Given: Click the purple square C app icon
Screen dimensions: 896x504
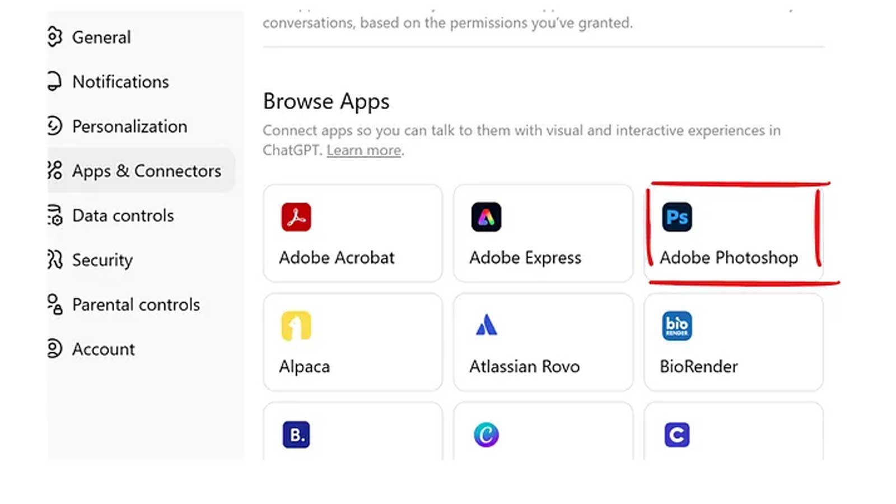Looking at the screenshot, I should tap(676, 435).
